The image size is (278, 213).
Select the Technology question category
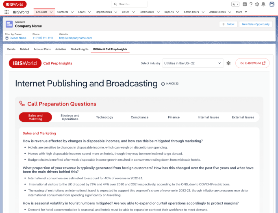(104, 117)
